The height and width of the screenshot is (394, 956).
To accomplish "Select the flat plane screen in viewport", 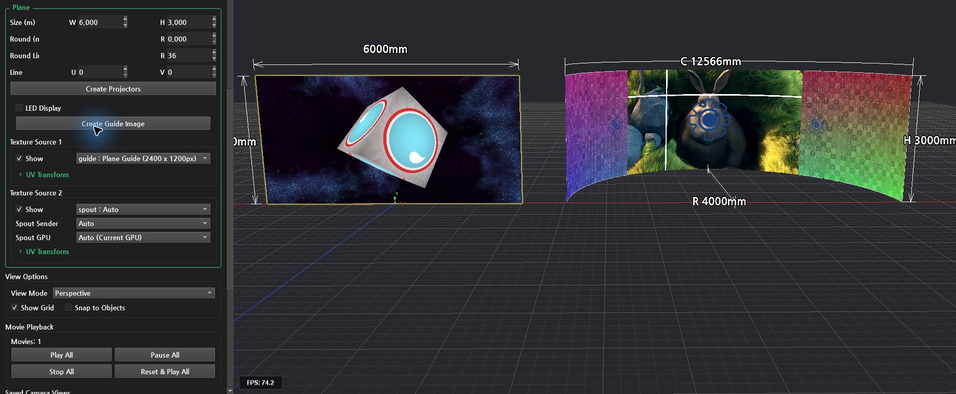I will click(390, 139).
